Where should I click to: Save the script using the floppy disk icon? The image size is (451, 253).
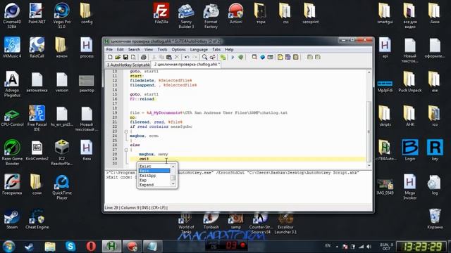tap(125, 57)
